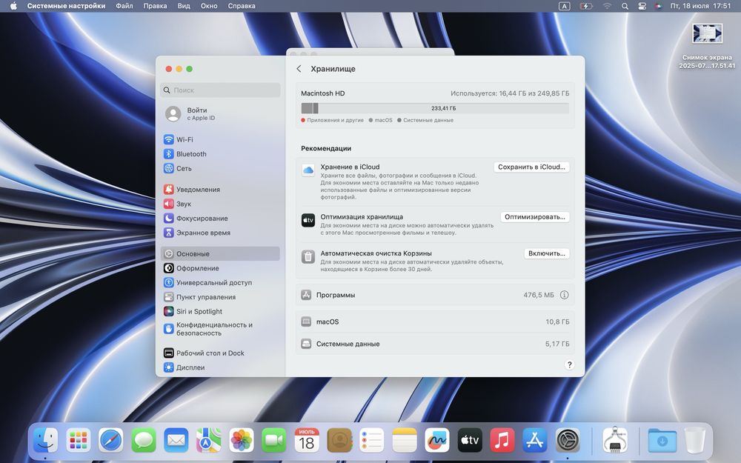Open Launchpad from the Dock

click(78, 440)
